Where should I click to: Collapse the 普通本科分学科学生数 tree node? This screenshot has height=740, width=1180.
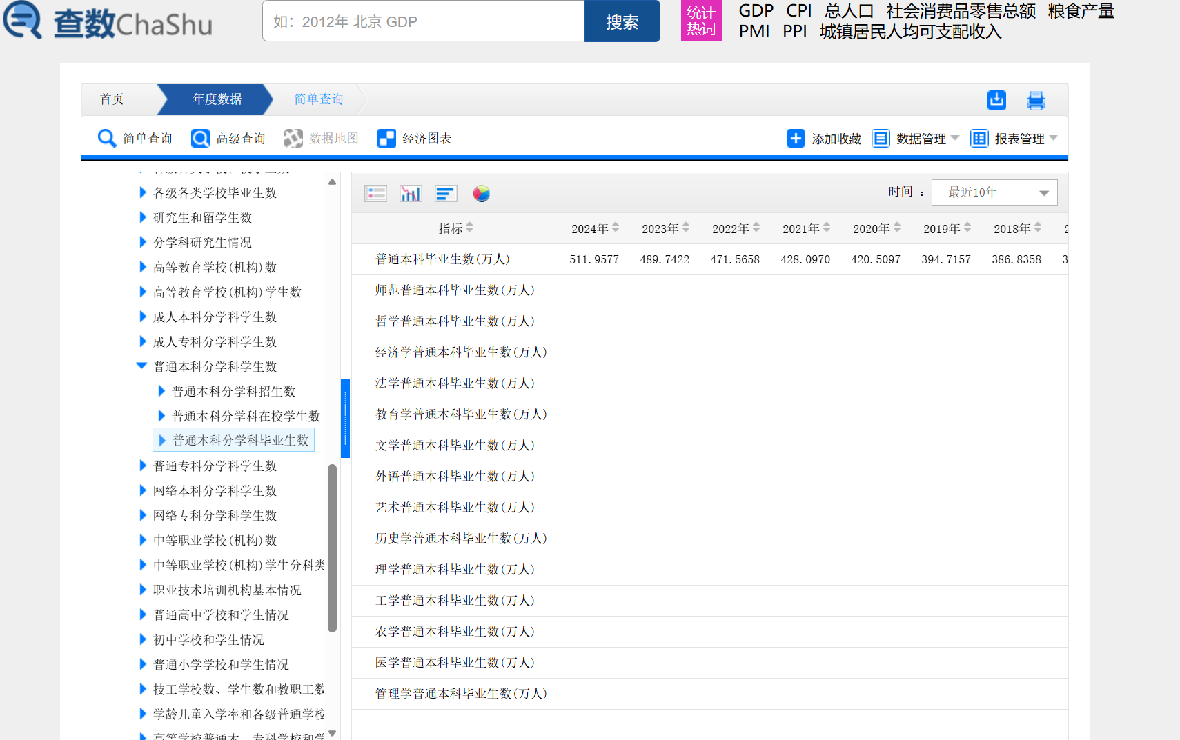(141, 366)
